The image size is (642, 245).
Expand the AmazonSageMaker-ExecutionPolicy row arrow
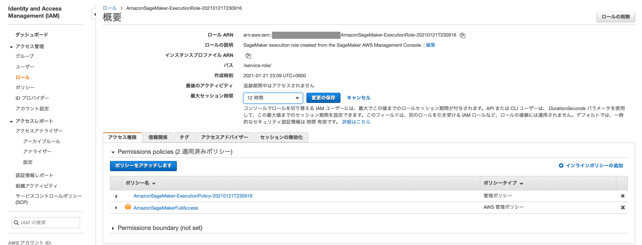[116, 196]
